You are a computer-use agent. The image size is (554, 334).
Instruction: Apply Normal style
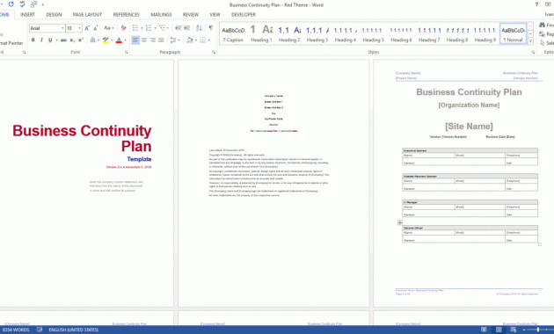(513, 34)
